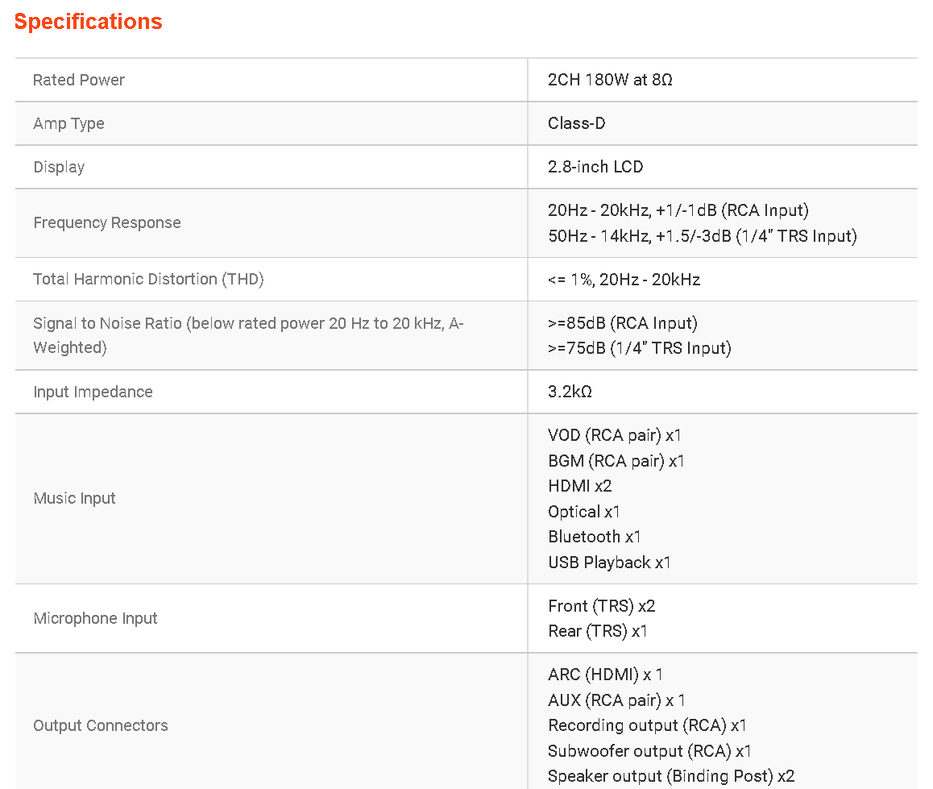This screenshot has height=789, width=933.
Task: Click the Microphone Input label
Action: click(x=95, y=618)
